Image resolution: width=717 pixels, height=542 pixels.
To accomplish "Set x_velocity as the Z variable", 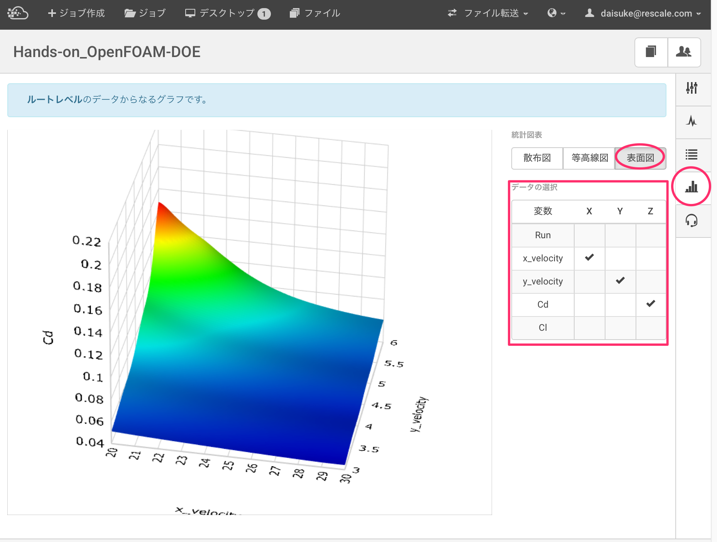I will click(x=651, y=258).
